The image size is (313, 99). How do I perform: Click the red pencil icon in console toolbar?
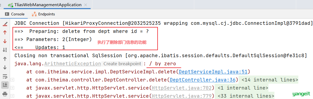coord(5,24)
